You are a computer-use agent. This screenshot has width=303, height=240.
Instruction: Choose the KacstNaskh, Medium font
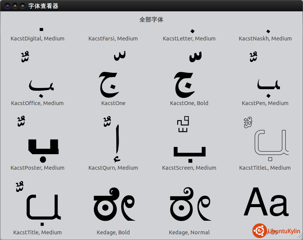[x=265, y=35]
